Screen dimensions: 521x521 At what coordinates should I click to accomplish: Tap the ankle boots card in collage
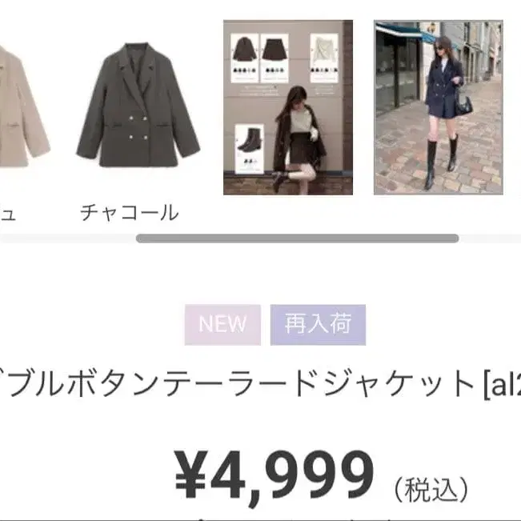(249, 149)
